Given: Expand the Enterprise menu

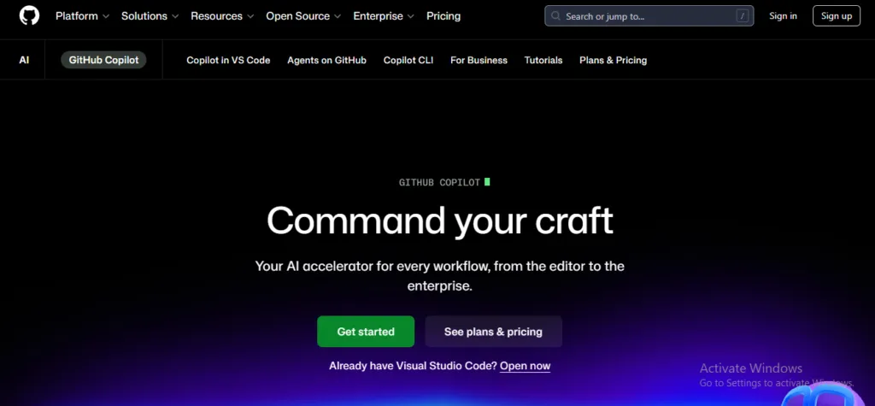Looking at the screenshot, I should [384, 16].
